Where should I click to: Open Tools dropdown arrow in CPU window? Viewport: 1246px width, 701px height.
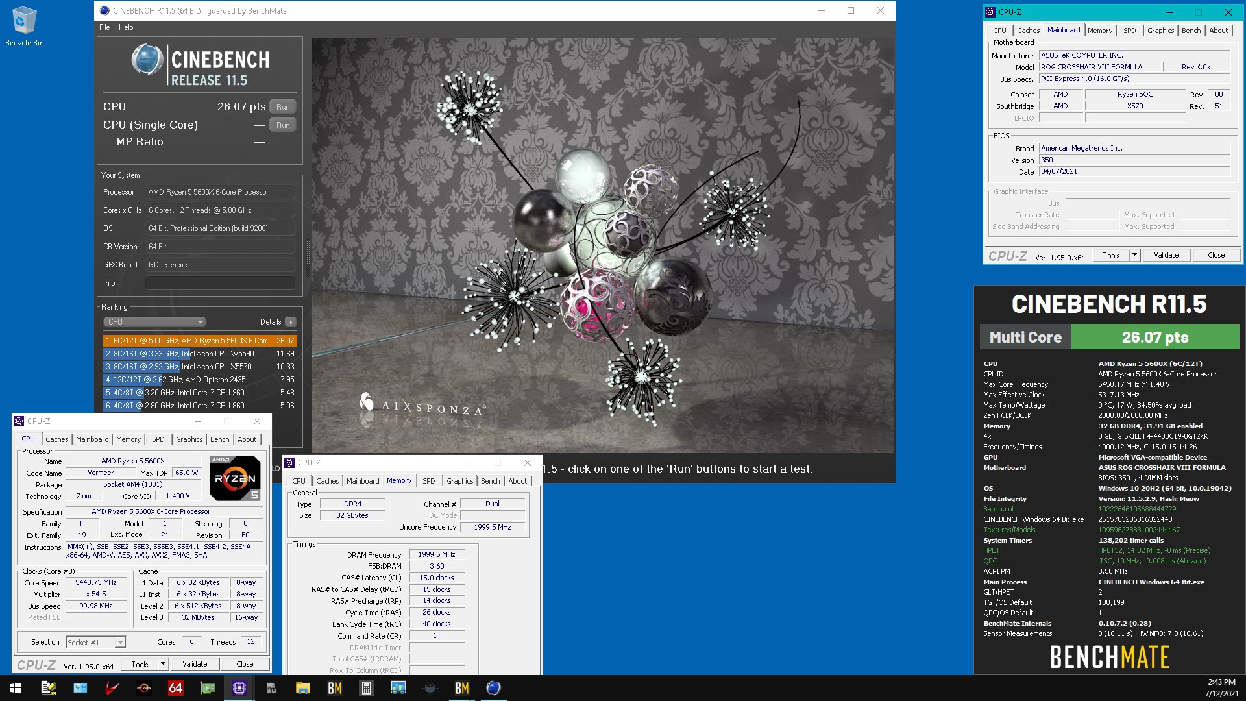(x=164, y=664)
